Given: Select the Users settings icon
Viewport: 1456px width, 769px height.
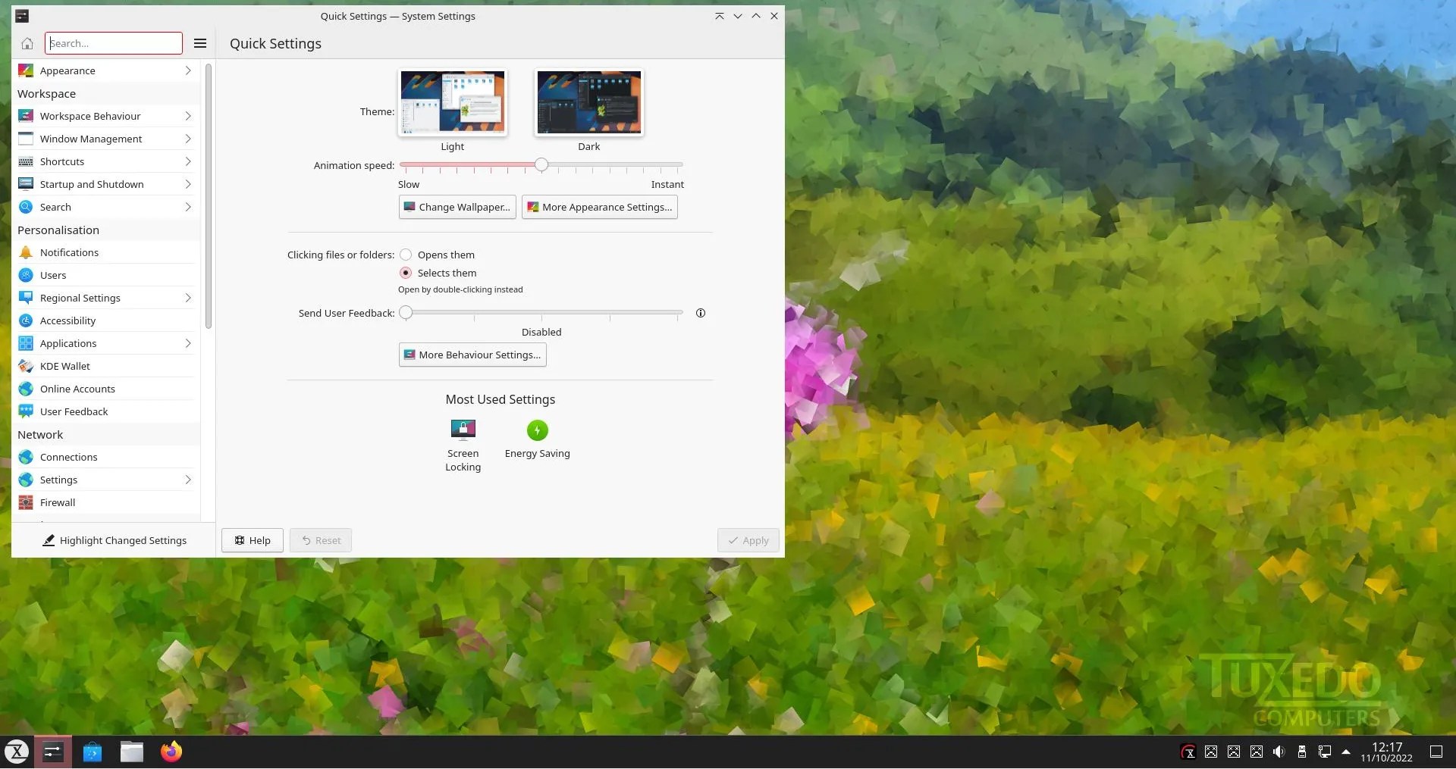Looking at the screenshot, I should pyautogui.click(x=25, y=275).
